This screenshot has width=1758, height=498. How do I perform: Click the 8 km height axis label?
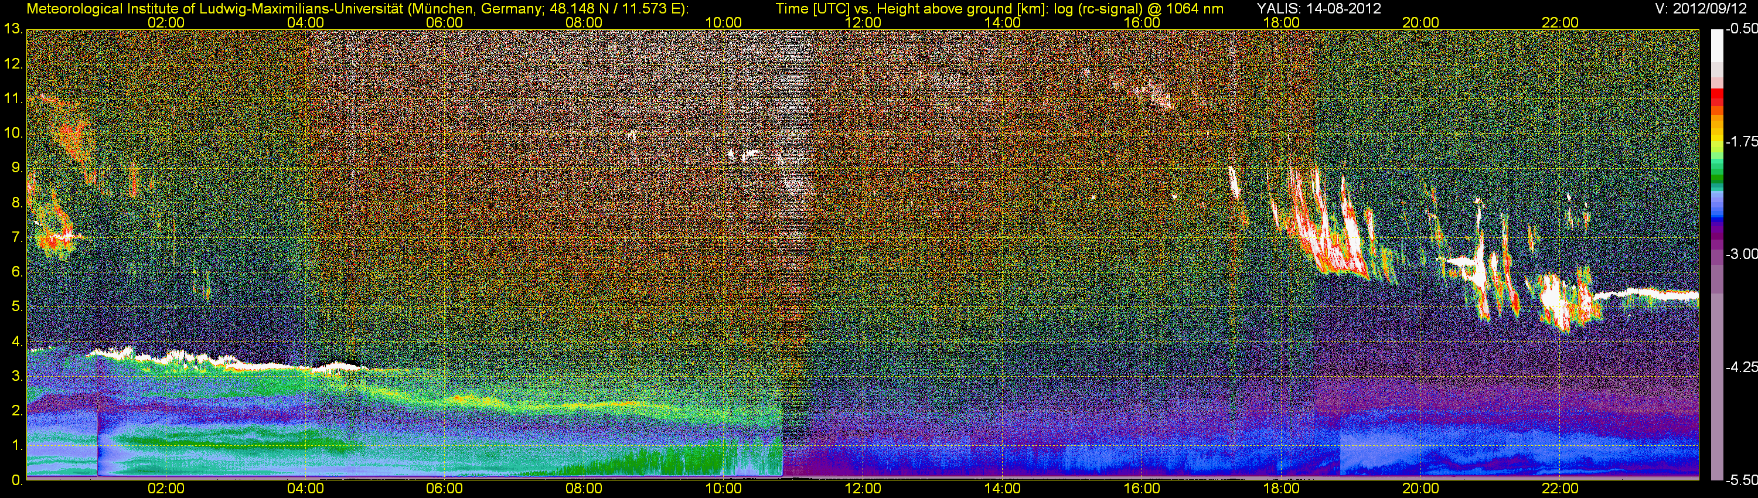[16, 203]
